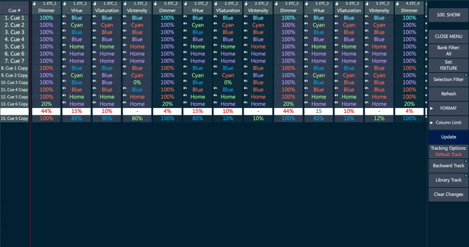Click fixture icon above ETC_3 VSaturation column
The height and width of the screenshot is (247, 469).
tap(337, 4)
